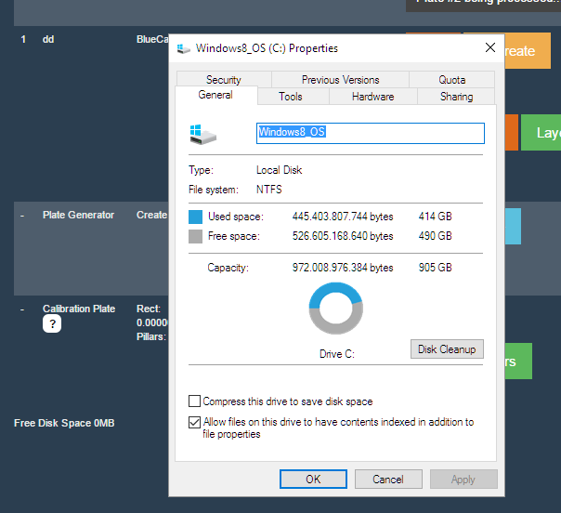Switch to the Hardware tab
Viewport: 561px width, 513px height.
pos(372,97)
